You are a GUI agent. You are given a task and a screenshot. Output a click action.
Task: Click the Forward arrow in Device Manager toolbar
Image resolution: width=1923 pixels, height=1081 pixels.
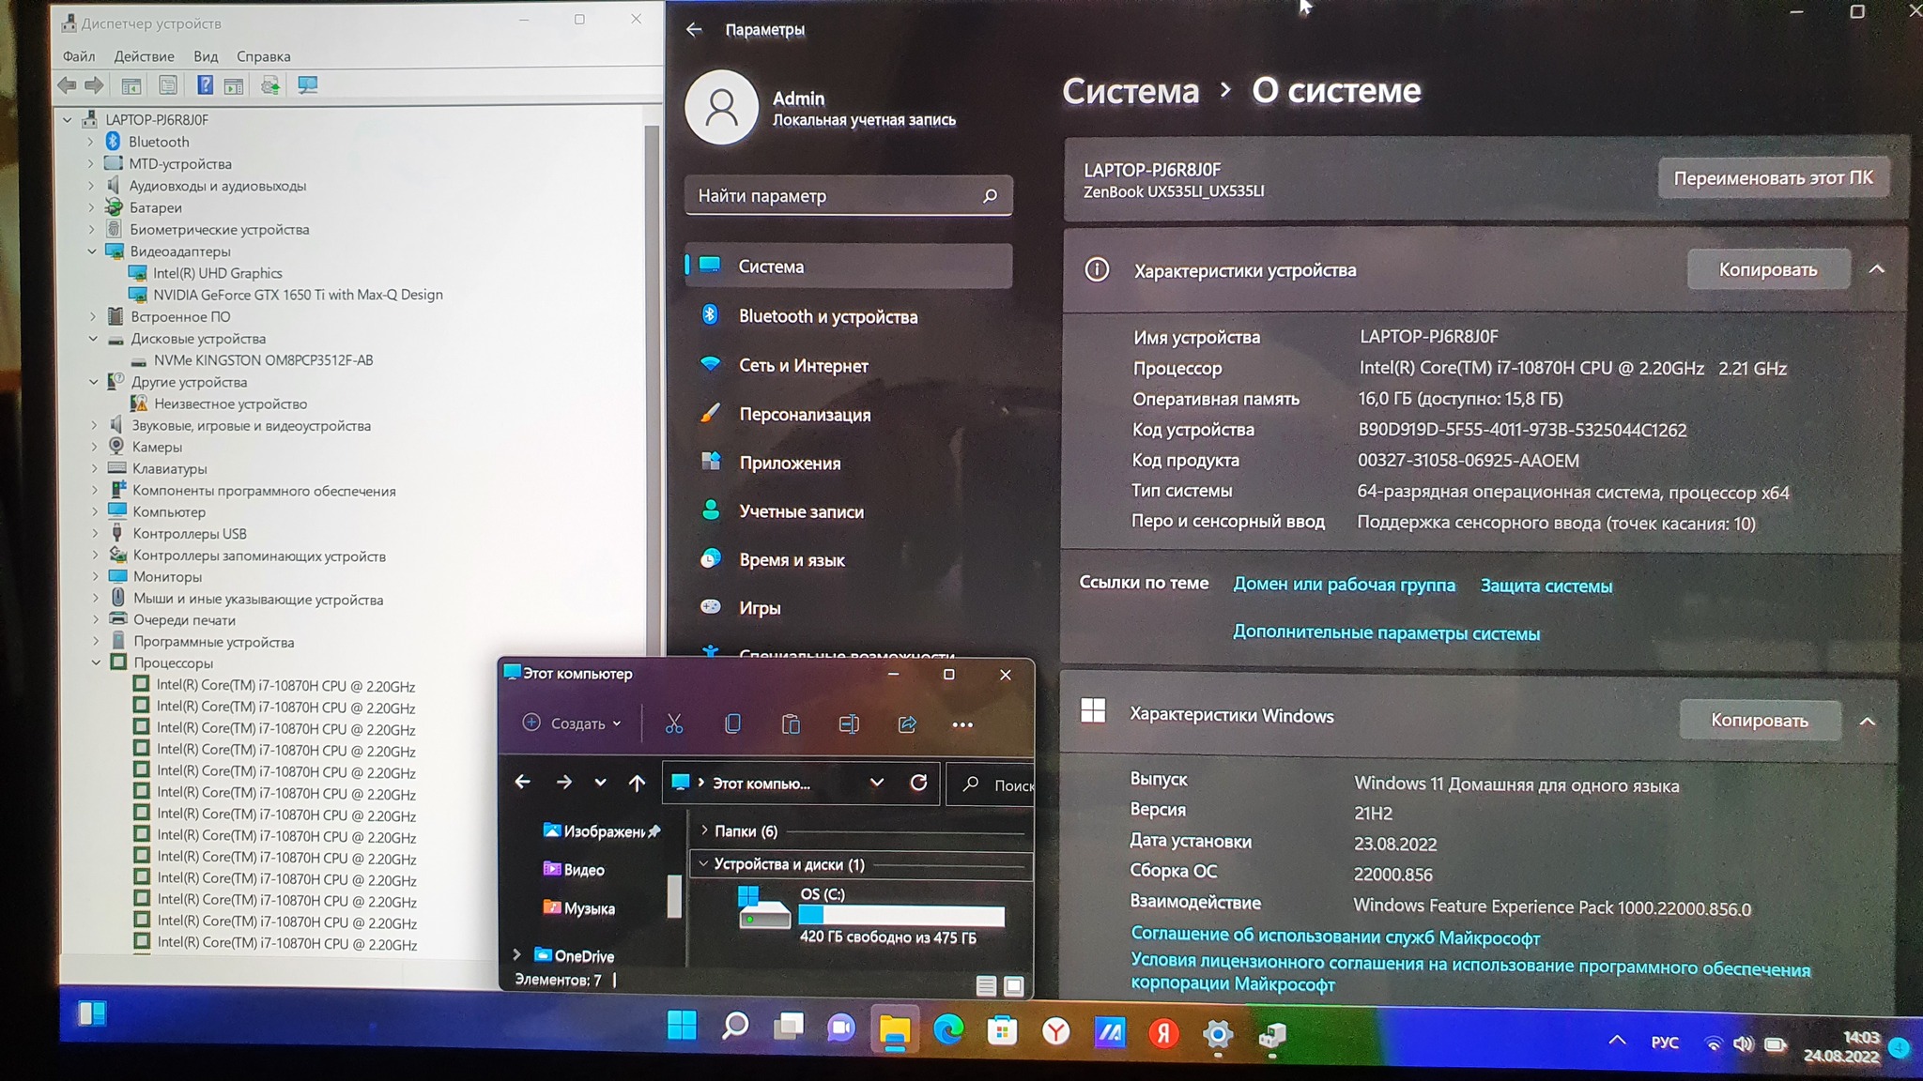pos(94,85)
